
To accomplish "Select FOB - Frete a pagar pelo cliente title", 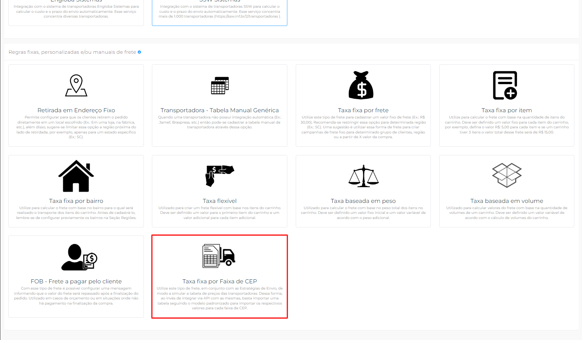I will [76, 282].
